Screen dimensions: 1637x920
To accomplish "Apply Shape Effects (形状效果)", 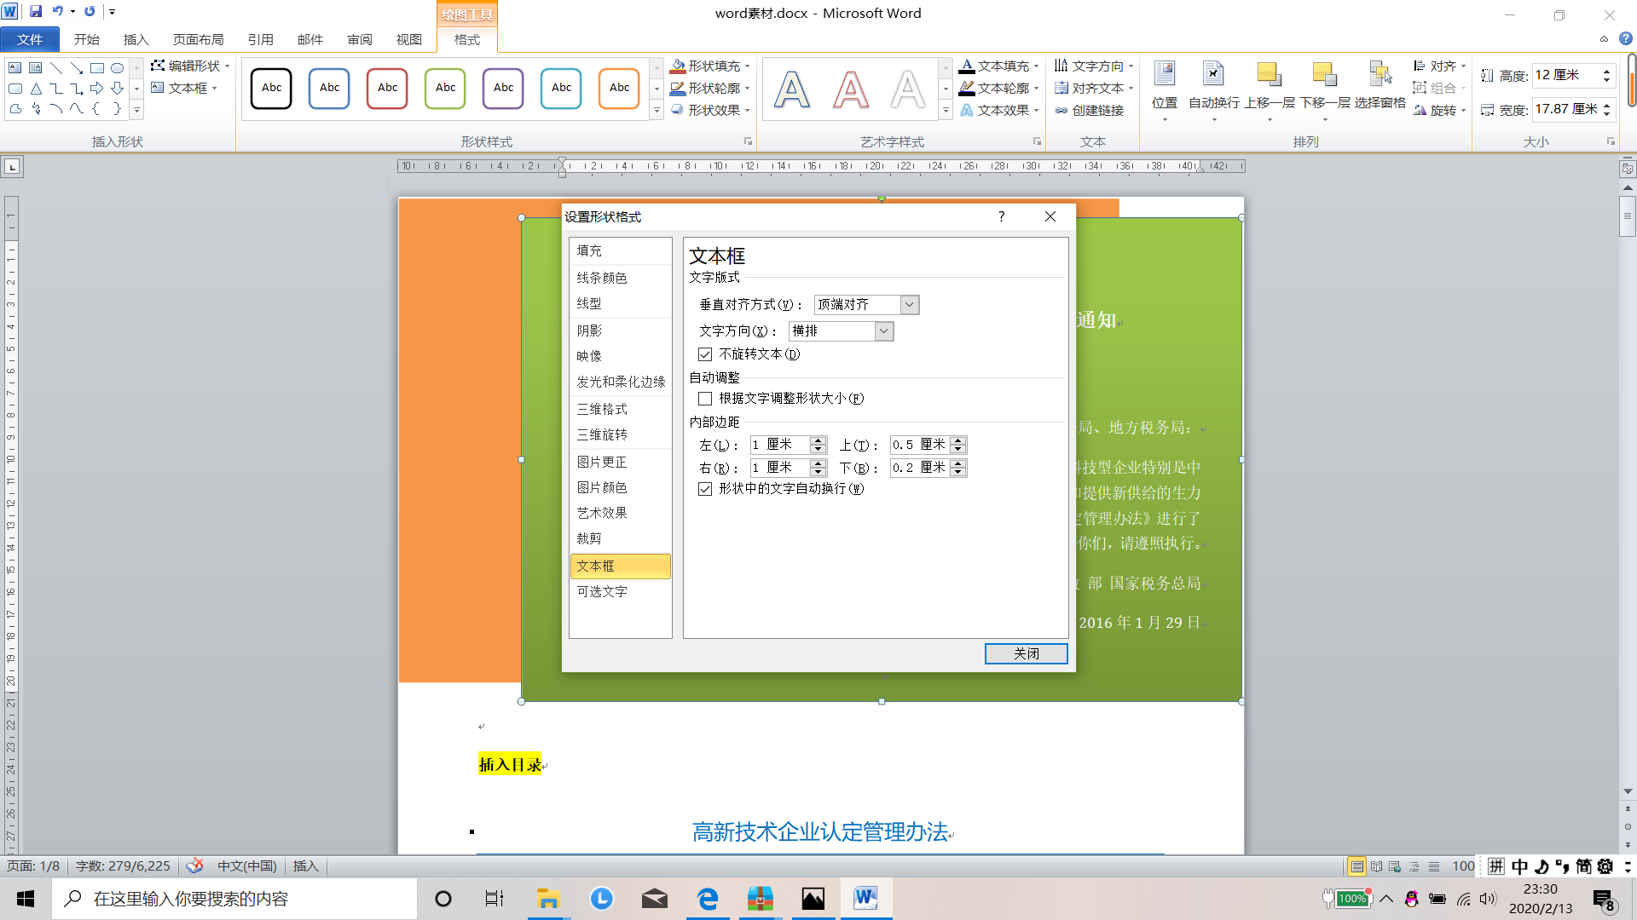I will (x=710, y=110).
